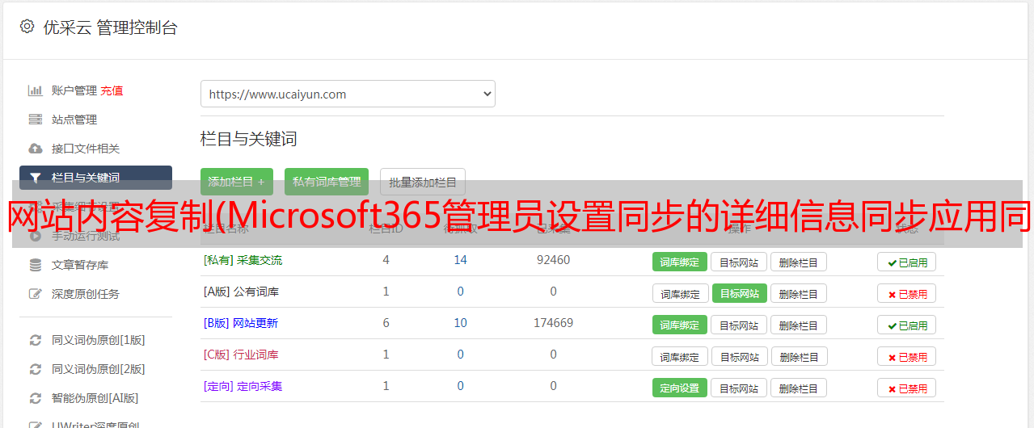
Task: Click 目标网站 for 定向采集 row
Action: (x=739, y=388)
